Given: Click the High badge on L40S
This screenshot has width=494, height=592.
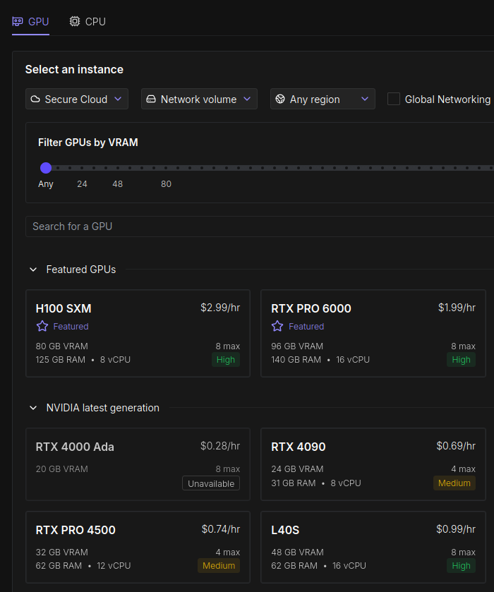Looking at the screenshot, I should pyautogui.click(x=461, y=566).
